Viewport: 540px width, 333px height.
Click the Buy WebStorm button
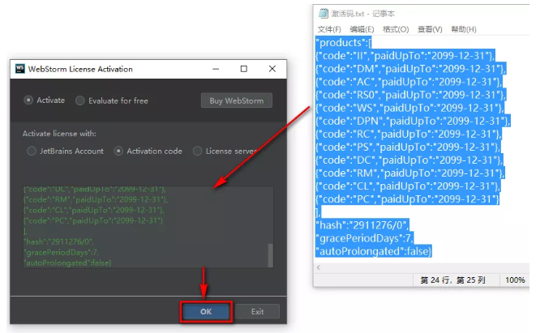point(237,100)
